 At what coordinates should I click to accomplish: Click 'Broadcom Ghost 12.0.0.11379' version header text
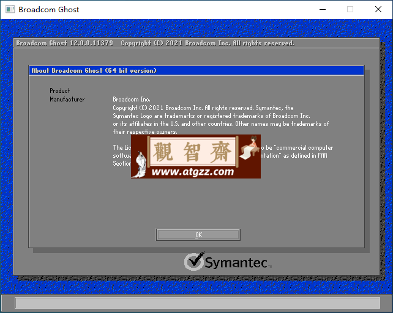[x=65, y=43]
